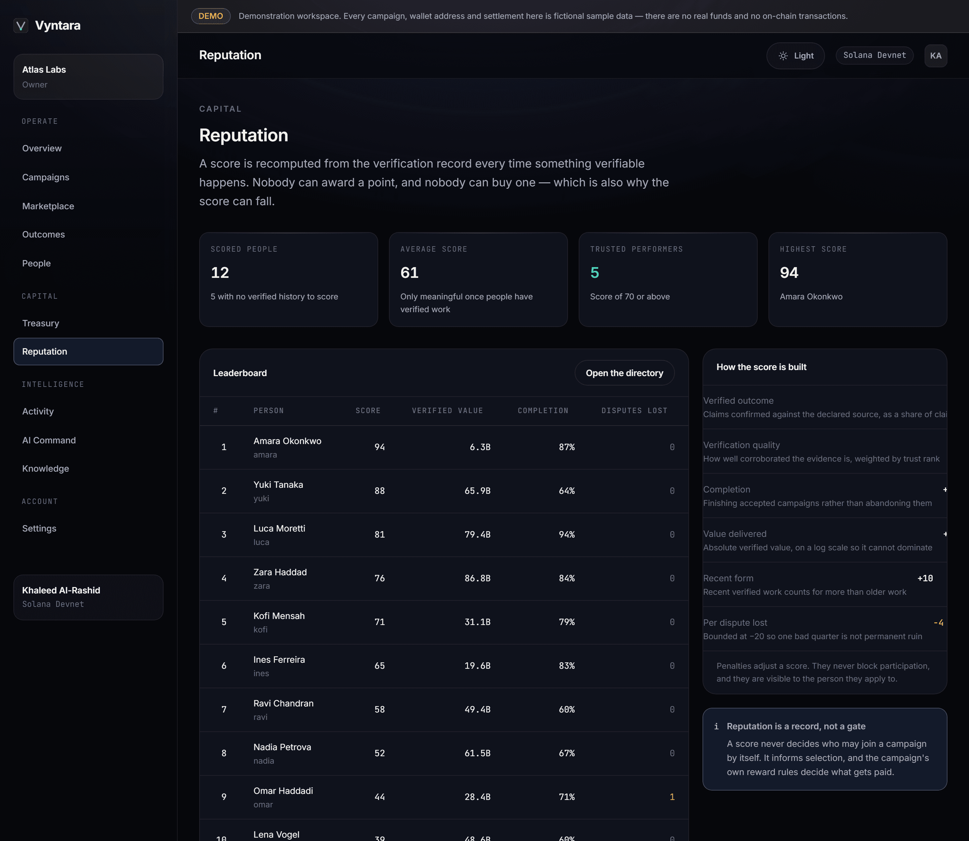Open Marketplace in sidebar

coord(88,206)
